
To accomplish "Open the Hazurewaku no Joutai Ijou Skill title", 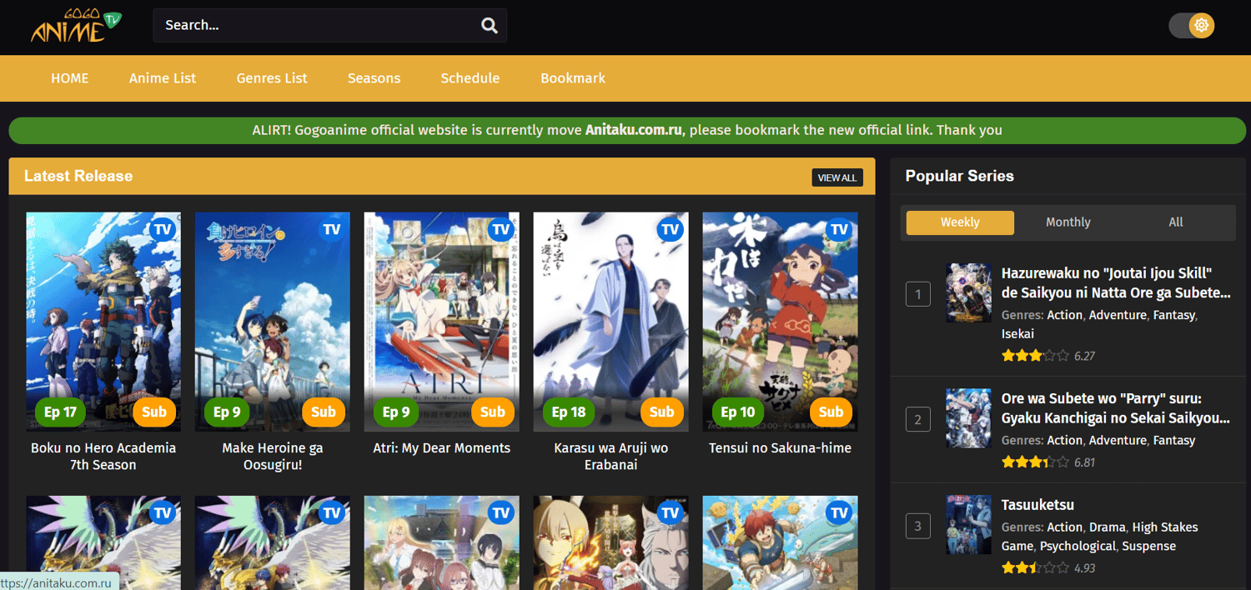I will (1116, 283).
